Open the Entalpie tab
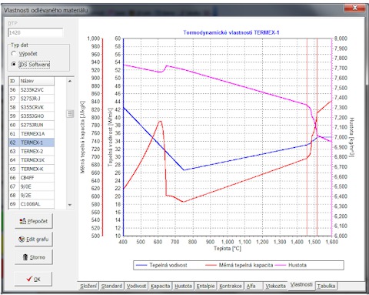369x295 pixels. (205, 286)
